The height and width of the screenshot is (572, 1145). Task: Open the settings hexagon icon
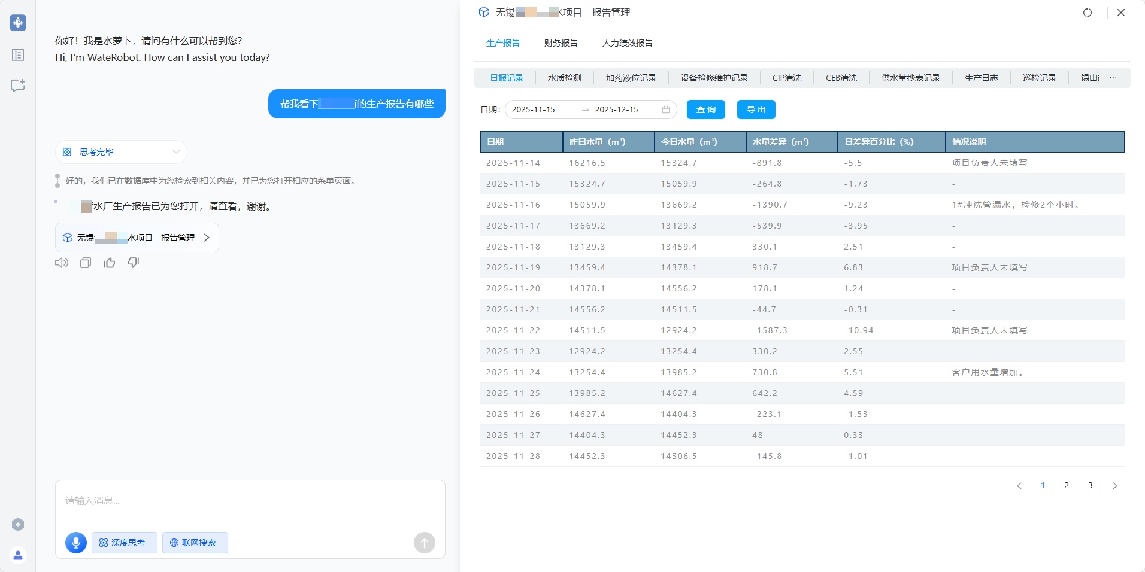(18, 525)
